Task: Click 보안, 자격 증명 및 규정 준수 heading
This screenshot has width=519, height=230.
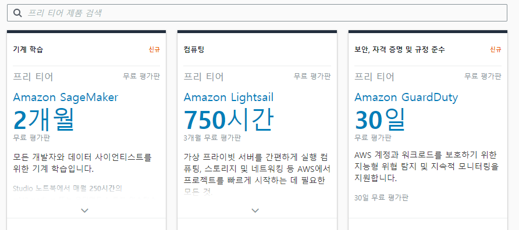Action: pos(400,50)
